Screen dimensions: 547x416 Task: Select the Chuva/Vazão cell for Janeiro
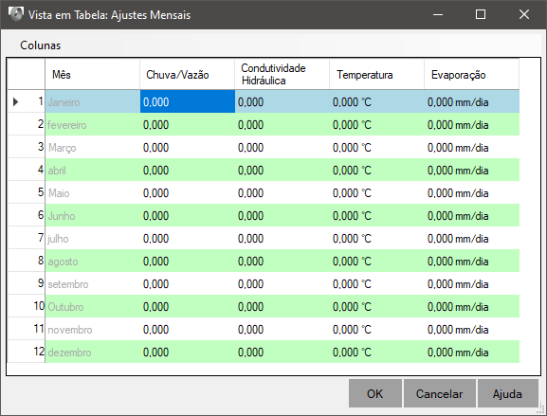188,101
